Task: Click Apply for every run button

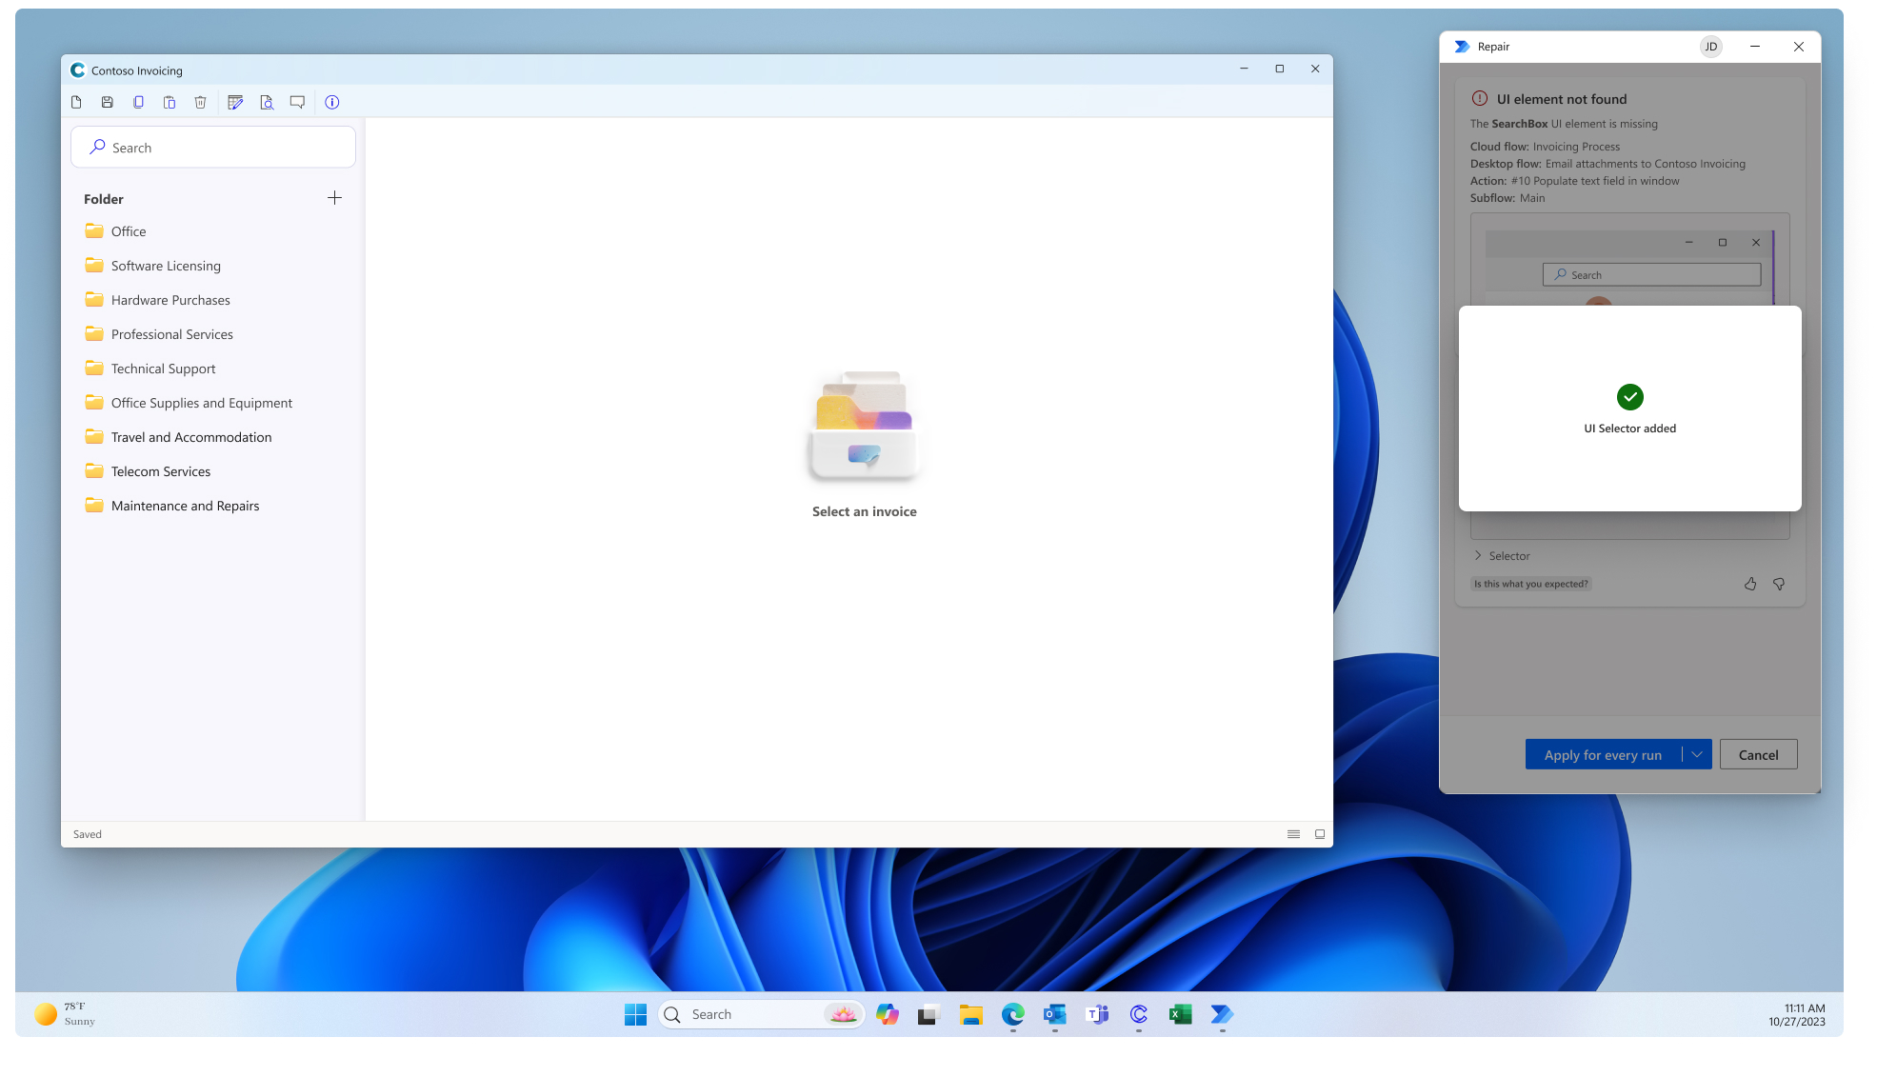Action: click(x=1603, y=754)
